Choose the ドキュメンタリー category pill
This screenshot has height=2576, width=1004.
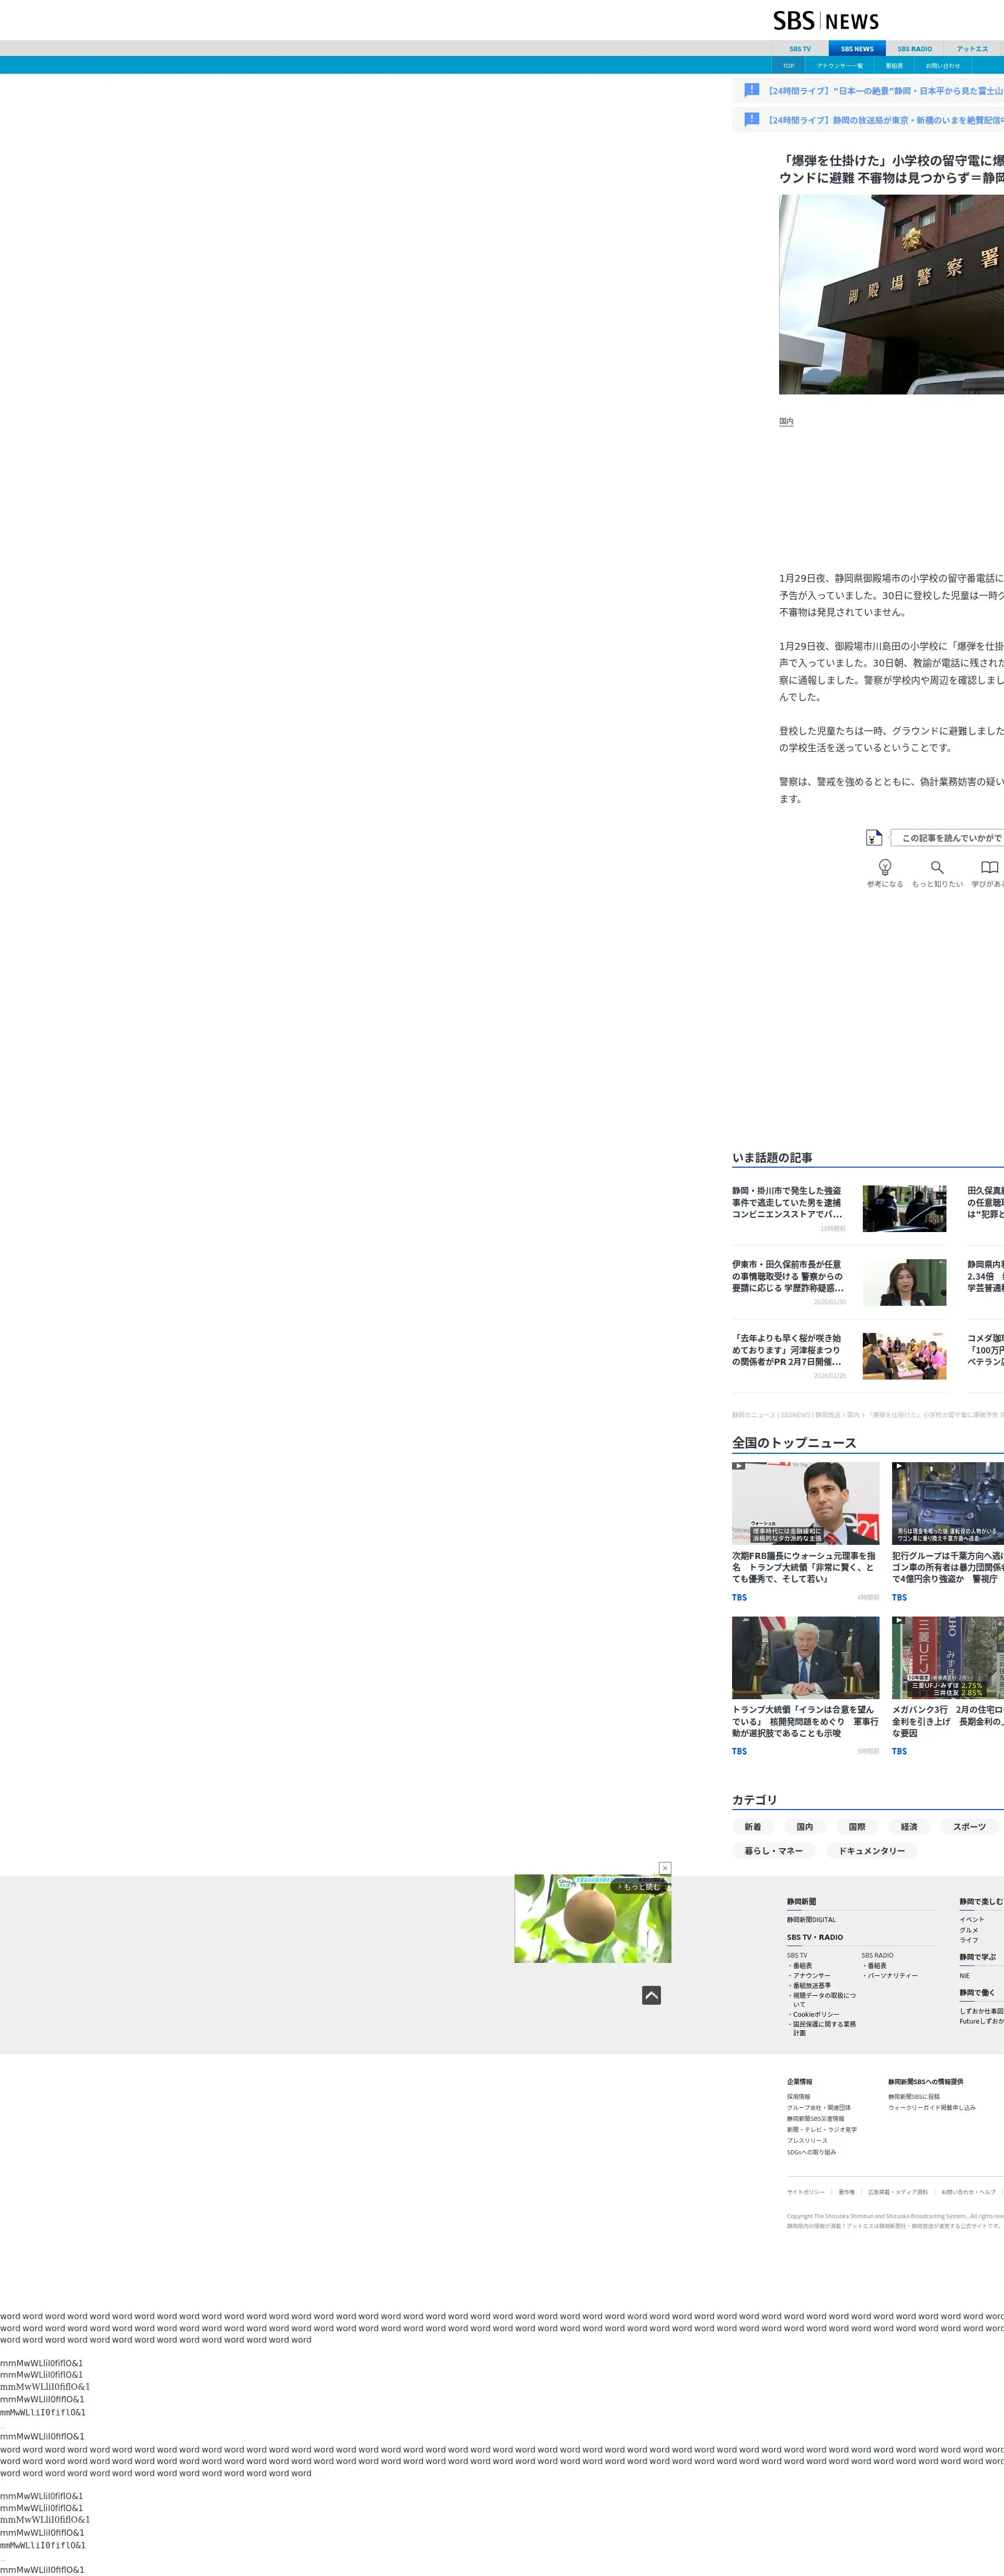tap(871, 1851)
